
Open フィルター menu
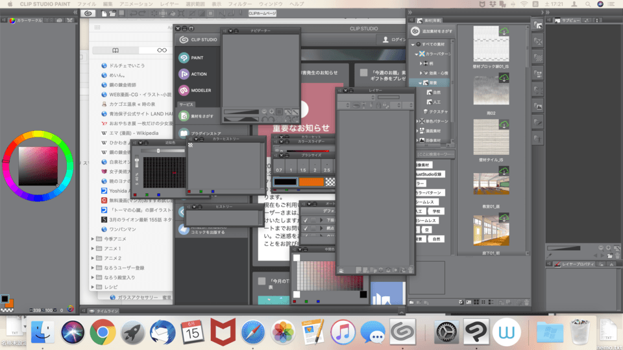pyautogui.click(x=239, y=4)
